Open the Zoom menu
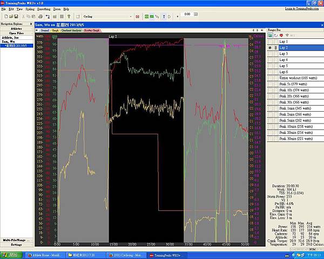Viewport: 324px width, 259px height. (x=57, y=9)
